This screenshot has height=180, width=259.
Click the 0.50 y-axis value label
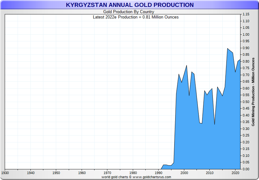(246, 102)
